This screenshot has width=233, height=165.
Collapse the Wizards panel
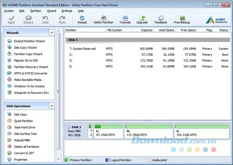[52, 33]
